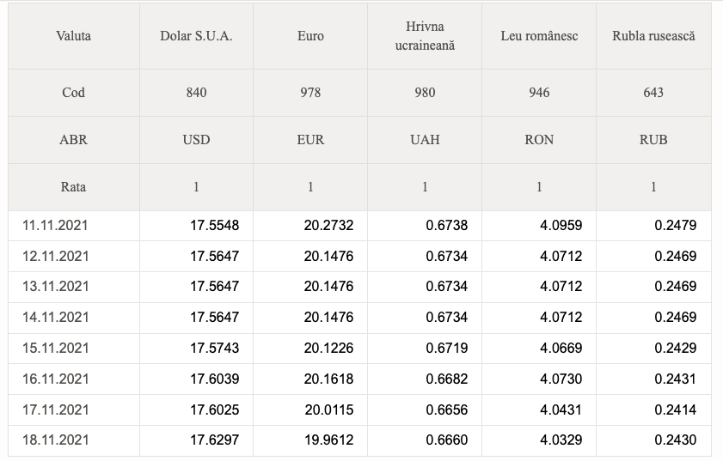Click the Dolar S.U.A. column header
Viewport: 723px width, 461px height.
[x=196, y=36]
